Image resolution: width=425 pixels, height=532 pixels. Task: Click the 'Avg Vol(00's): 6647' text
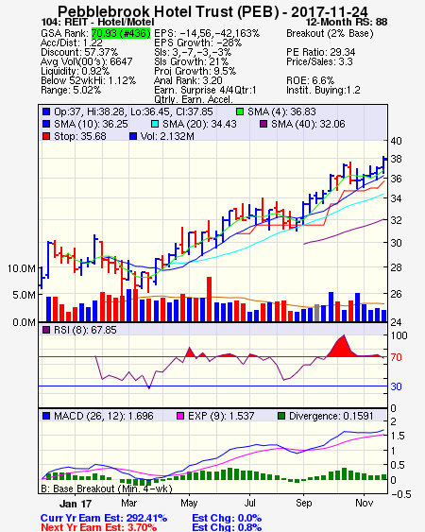[x=87, y=61]
